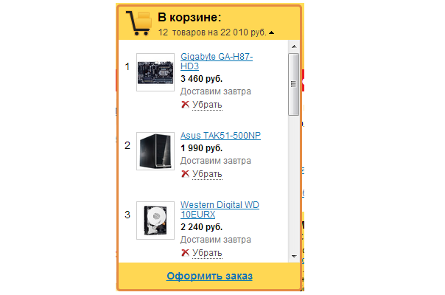Click the cart list scrollbar thumb
This screenshot has height=295, width=445.
click(294, 84)
